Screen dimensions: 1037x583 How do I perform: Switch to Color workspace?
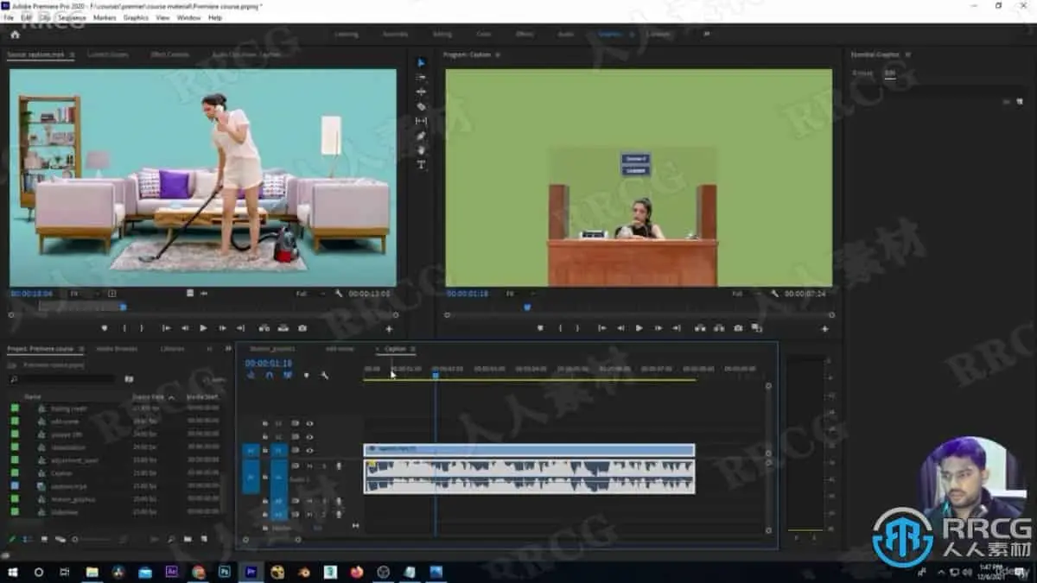(x=484, y=34)
